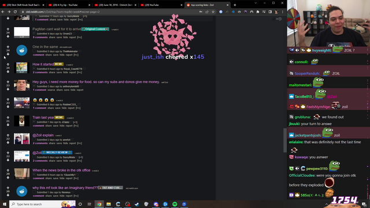The image size is (370, 208).
Task: Close the 'A Fry Up - YouTube' tab
Action: [x=89, y=5]
